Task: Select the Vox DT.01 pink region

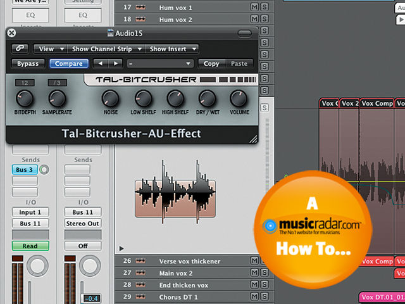Action: click(x=382, y=297)
